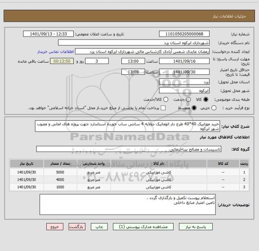Click the delivery province field یزد
259x251 pixels.
(184, 82)
